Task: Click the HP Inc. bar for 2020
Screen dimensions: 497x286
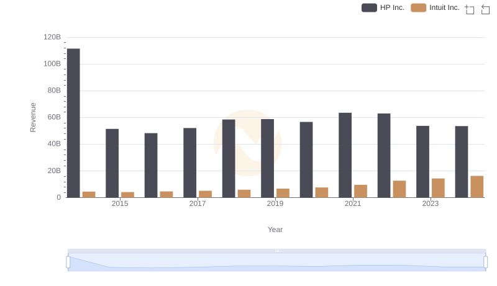Action: coord(306,160)
